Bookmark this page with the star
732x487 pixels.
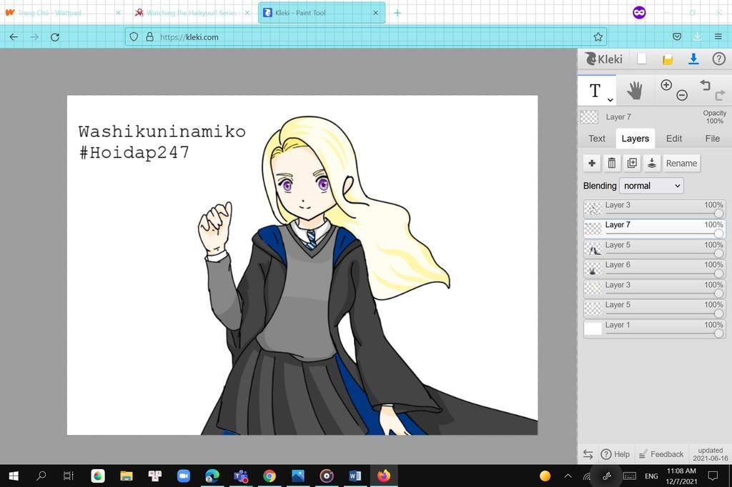pos(598,37)
